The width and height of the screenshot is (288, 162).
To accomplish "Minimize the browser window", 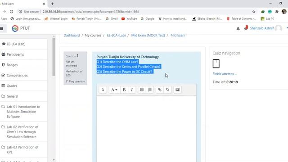I will 270,3.
